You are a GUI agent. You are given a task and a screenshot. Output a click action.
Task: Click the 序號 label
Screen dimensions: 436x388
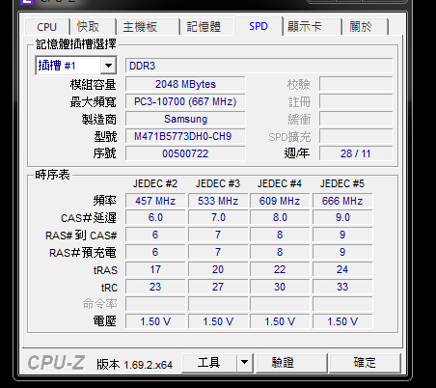coord(104,153)
